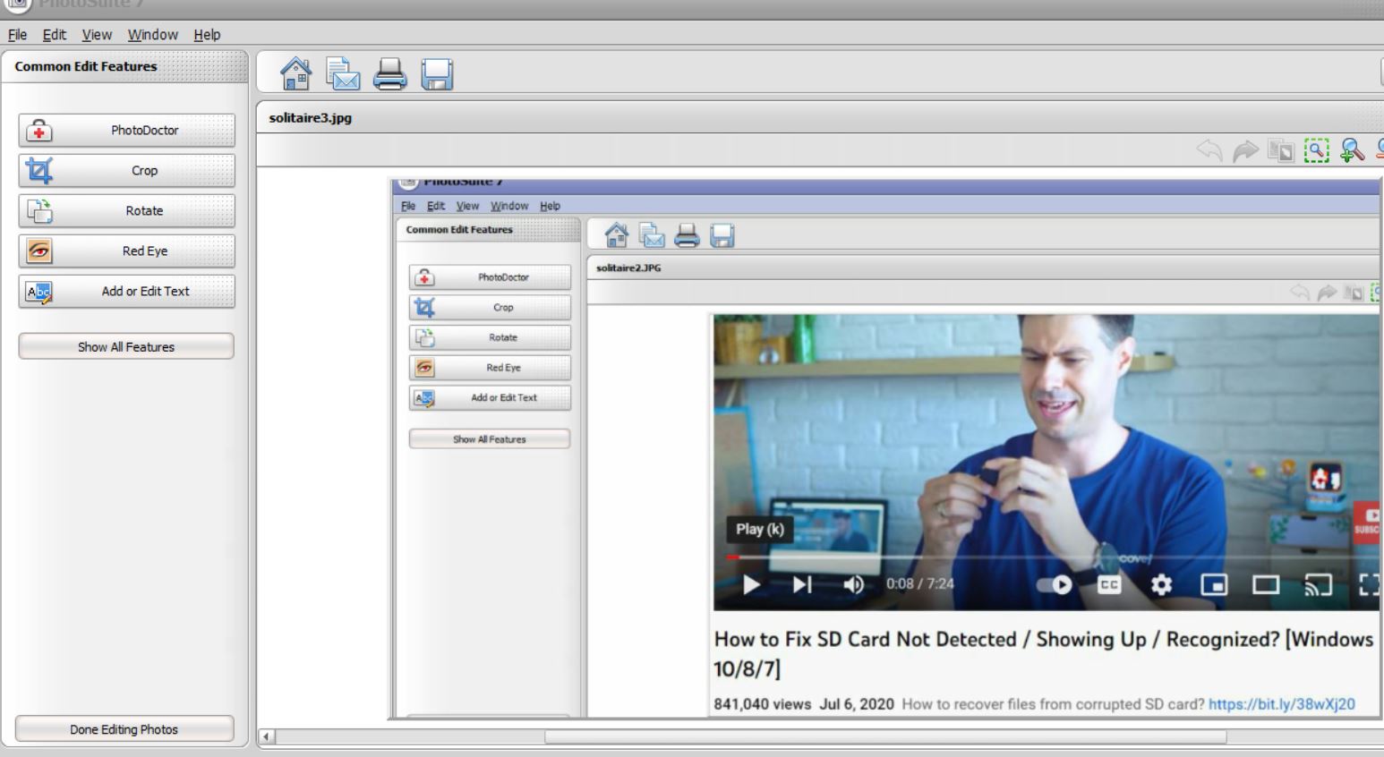Click the https://bit.ly/38wXj20 link in the image

coord(1282,704)
